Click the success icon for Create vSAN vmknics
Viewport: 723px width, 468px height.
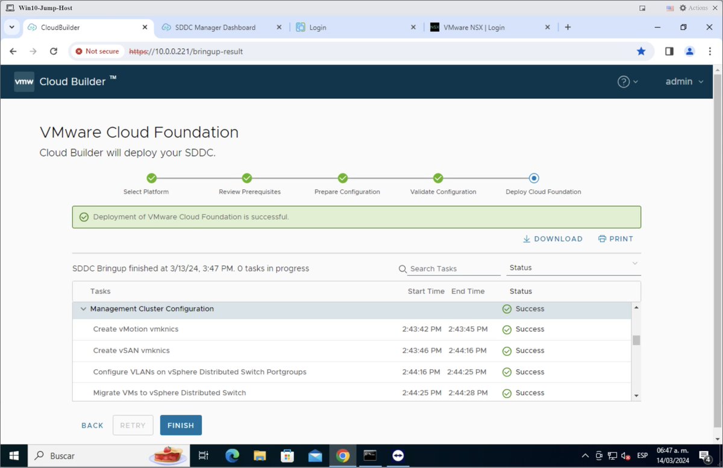507,351
